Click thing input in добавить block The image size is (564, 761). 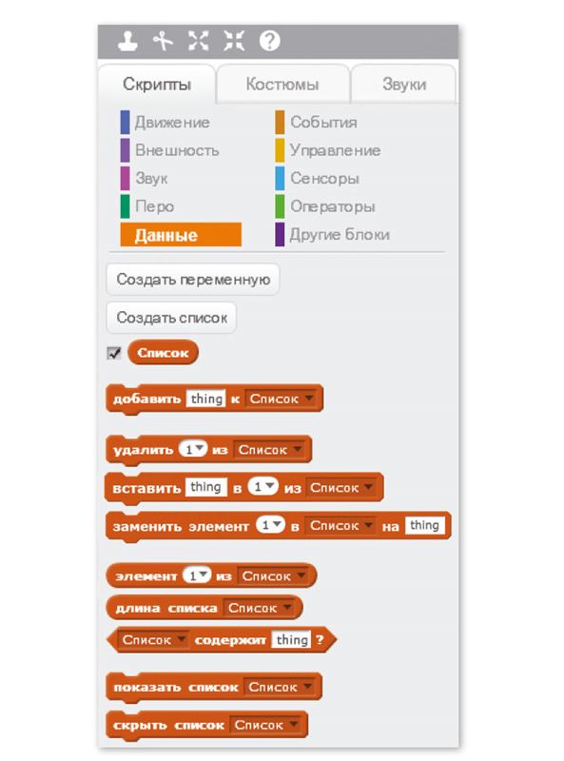click(206, 399)
